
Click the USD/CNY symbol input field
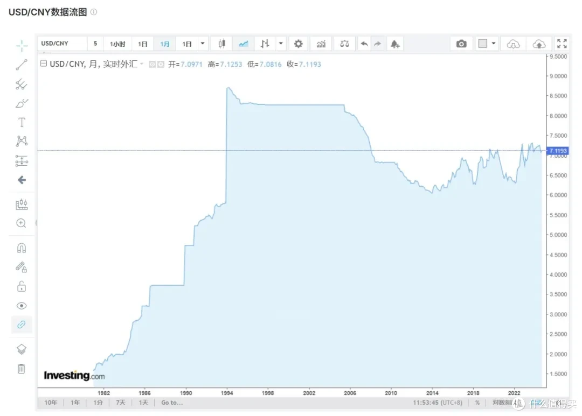tap(61, 44)
